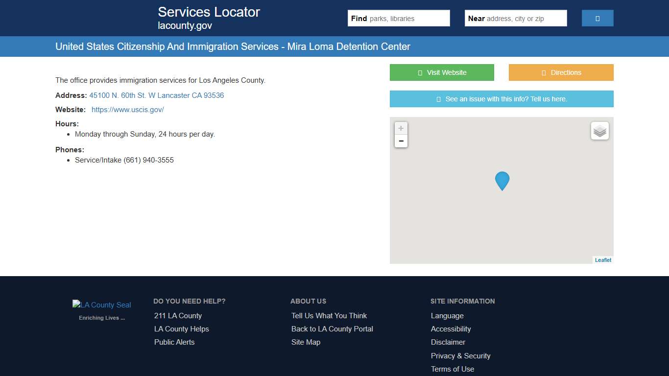Zoom out the map using the minus icon
The image size is (669, 376).
[x=401, y=141]
